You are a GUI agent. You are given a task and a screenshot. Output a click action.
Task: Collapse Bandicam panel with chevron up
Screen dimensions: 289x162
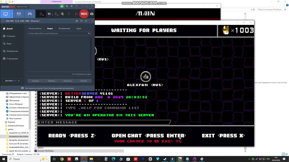tap(92, 21)
